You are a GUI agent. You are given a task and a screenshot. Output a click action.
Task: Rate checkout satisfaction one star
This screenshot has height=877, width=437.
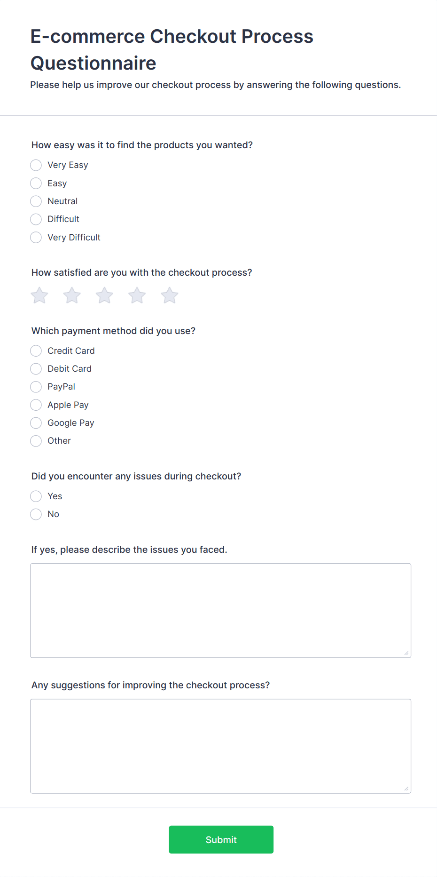(39, 295)
